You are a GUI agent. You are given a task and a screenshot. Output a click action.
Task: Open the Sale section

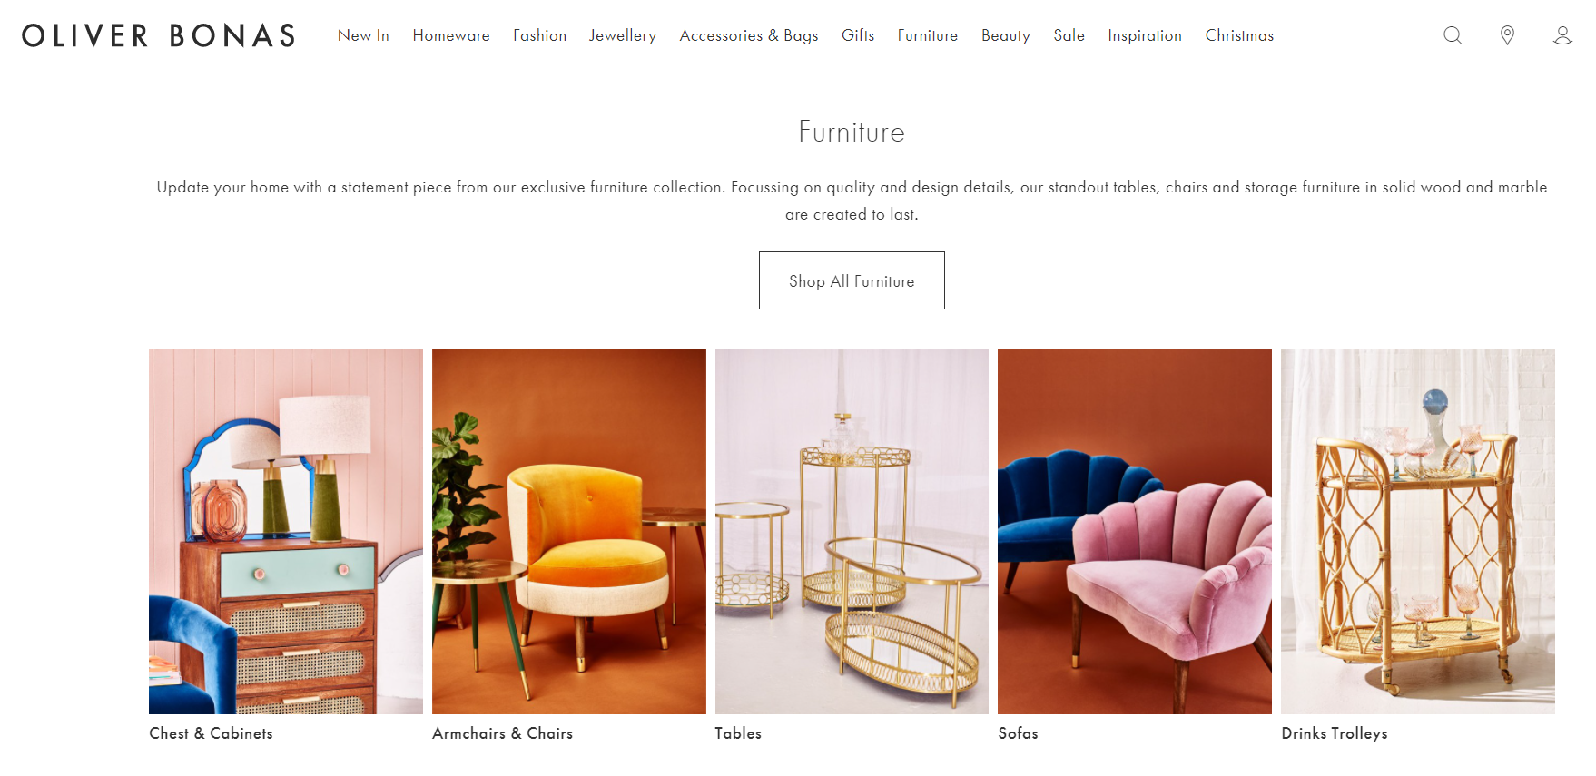click(x=1069, y=35)
